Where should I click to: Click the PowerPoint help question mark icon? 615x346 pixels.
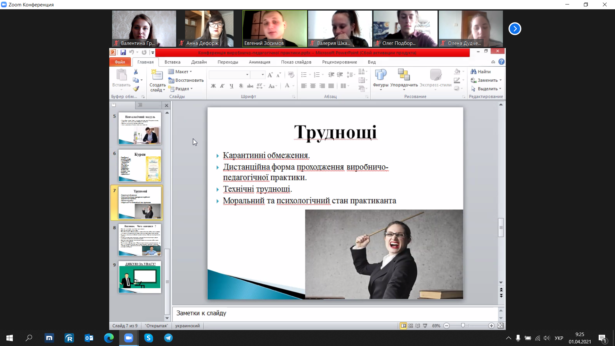click(x=502, y=62)
